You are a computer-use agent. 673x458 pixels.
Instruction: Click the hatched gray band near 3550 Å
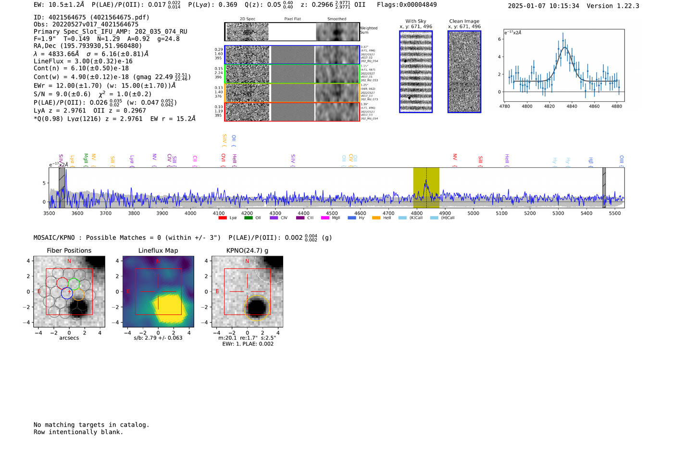click(62, 187)
